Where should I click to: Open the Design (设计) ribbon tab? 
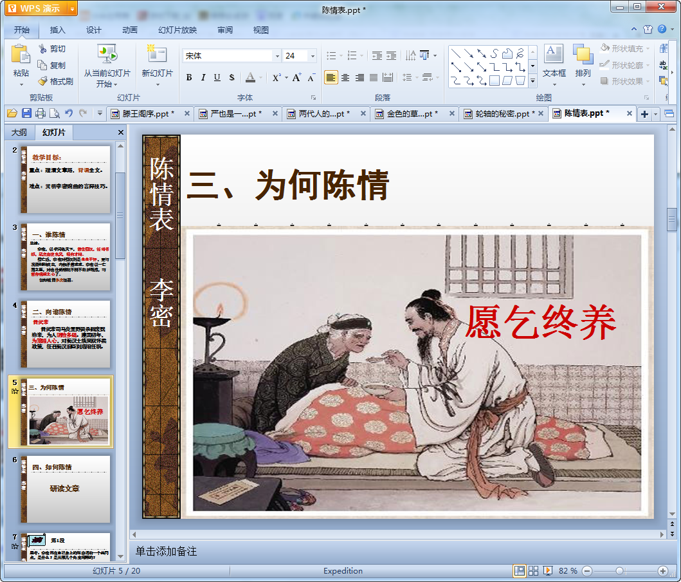point(93,30)
